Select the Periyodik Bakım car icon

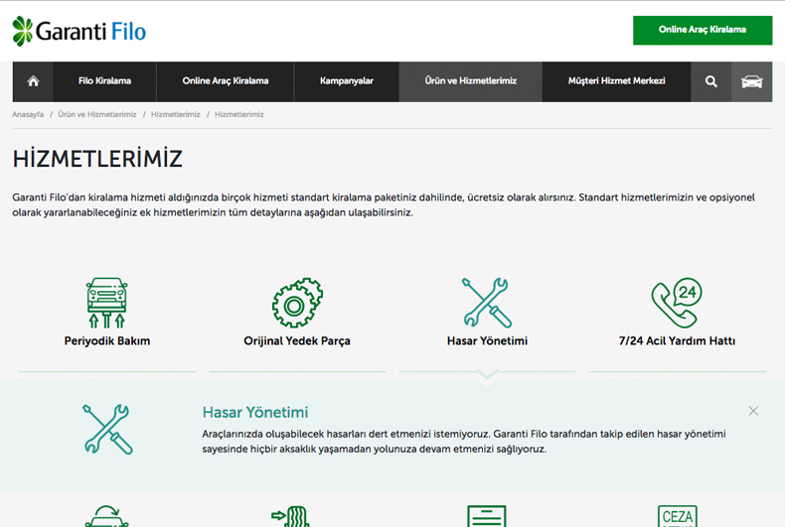107,303
